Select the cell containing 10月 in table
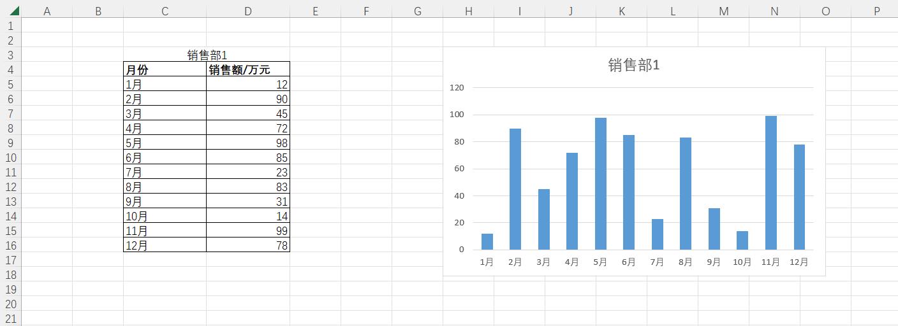 pyautogui.click(x=165, y=216)
